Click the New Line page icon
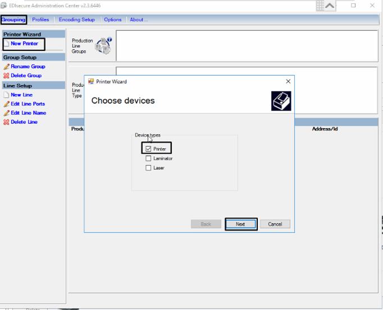Screen dimensions: 383x310 pyautogui.click(x=6, y=95)
